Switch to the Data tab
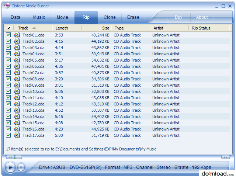 tap(15, 17)
